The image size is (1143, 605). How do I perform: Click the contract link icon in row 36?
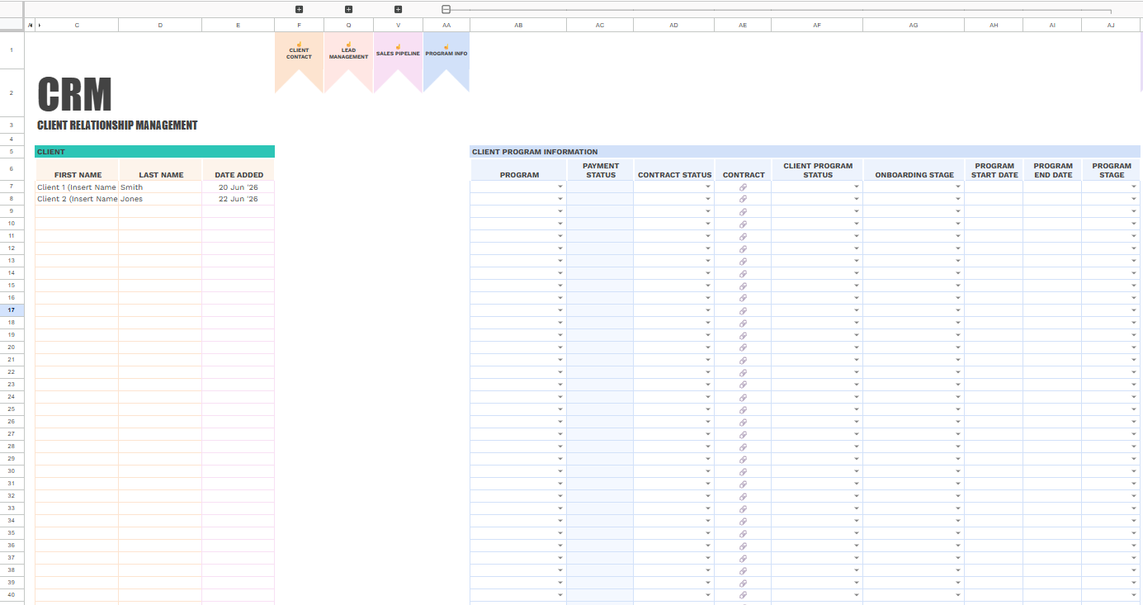pos(743,546)
